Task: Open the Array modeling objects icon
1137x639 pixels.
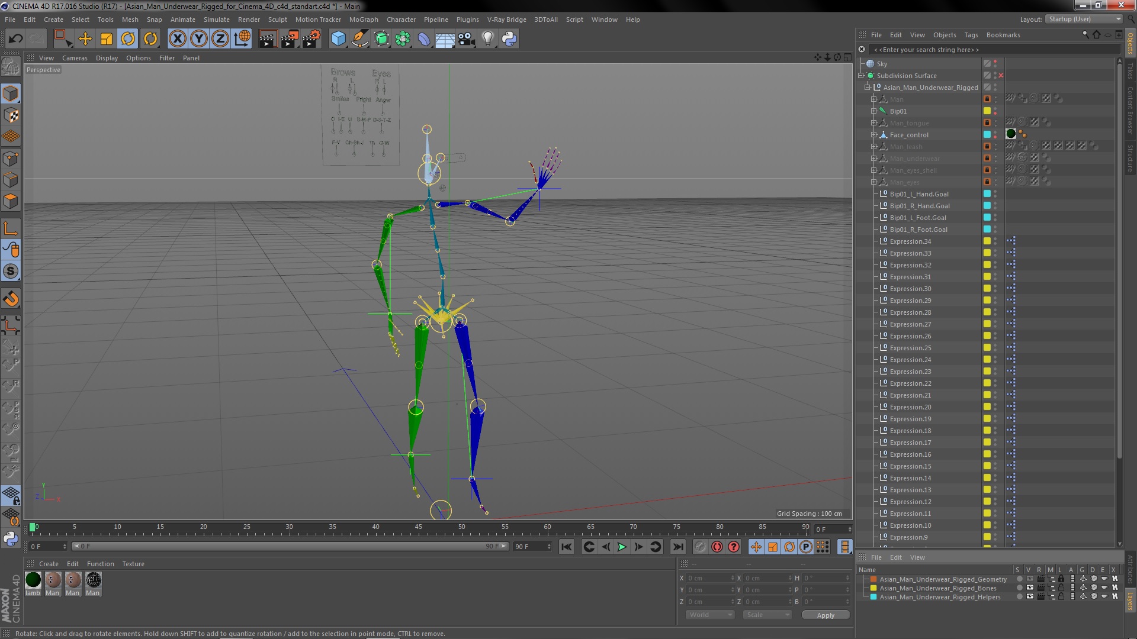Action: tap(403, 39)
